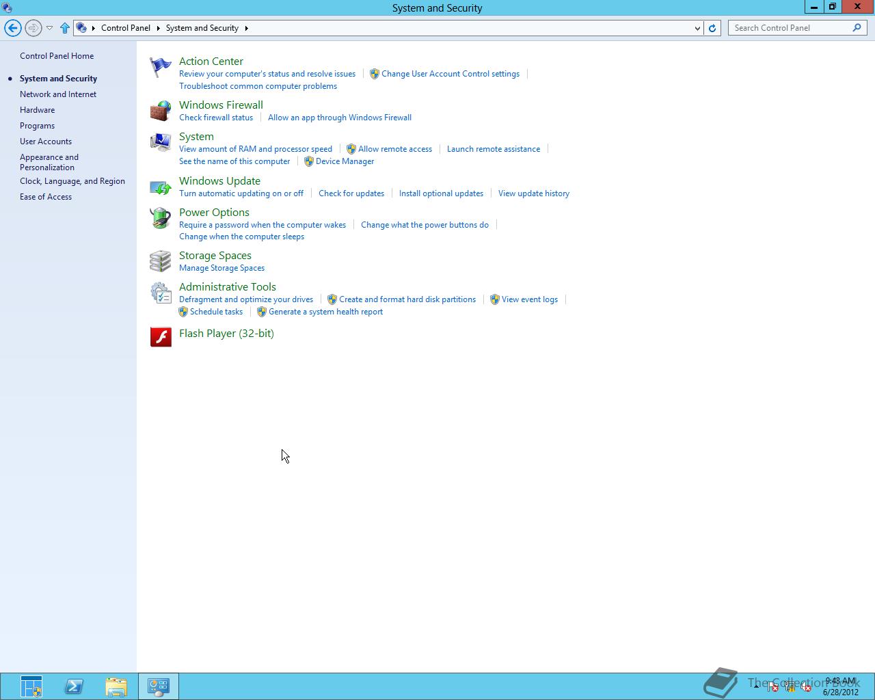Click the Control Panel breadcrumb

click(126, 28)
